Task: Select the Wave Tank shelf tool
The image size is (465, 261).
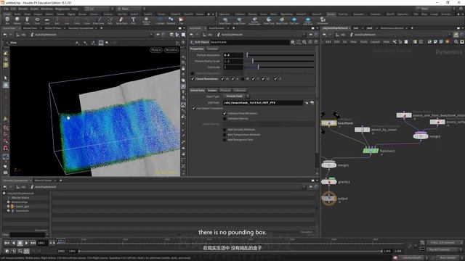Action: click(269, 20)
